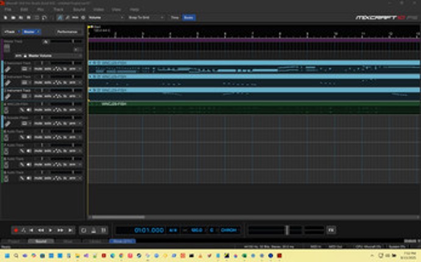Jump to end with the transport button
421x262 pixels.
(x=70, y=230)
